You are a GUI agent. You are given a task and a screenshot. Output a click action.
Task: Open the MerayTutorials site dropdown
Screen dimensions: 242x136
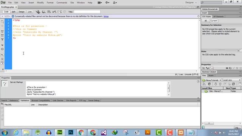(x=212, y=80)
